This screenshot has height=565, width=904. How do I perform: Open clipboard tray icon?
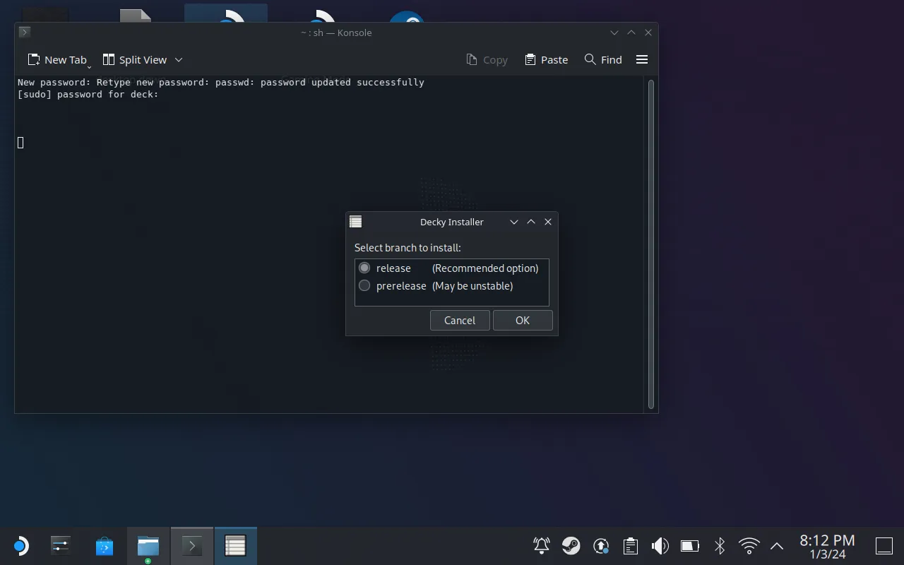point(631,546)
